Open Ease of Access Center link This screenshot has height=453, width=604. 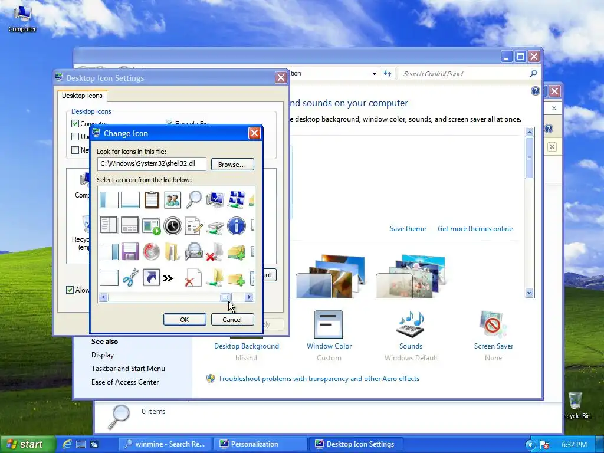[x=125, y=382]
